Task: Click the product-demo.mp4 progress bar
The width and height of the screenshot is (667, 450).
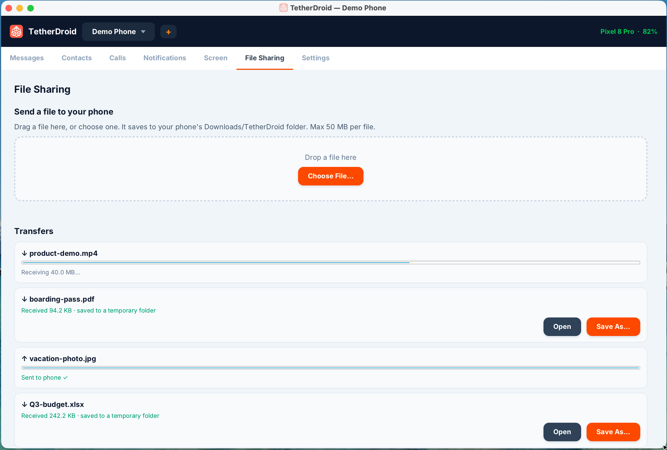Action: [331, 263]
